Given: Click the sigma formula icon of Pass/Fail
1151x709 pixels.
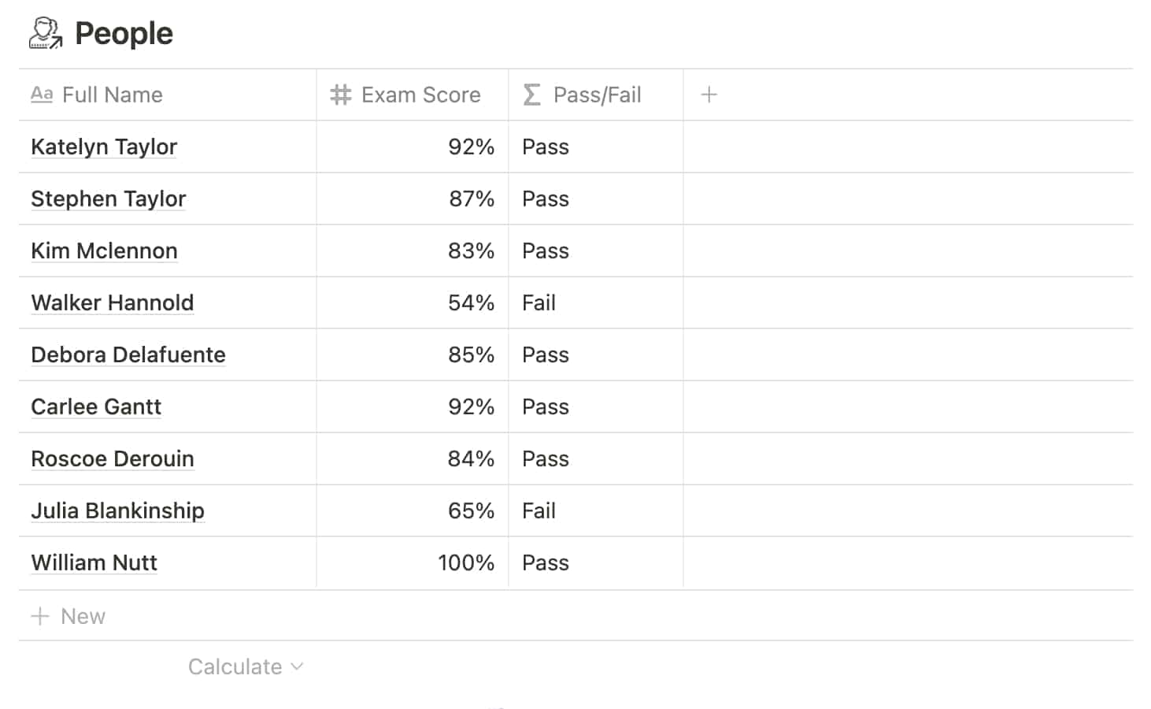Looking at the screenshot, I should (x=532, y=95).
